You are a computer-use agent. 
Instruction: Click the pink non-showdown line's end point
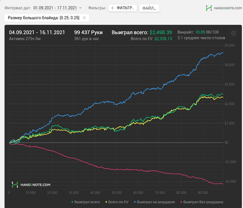point(223,184)
